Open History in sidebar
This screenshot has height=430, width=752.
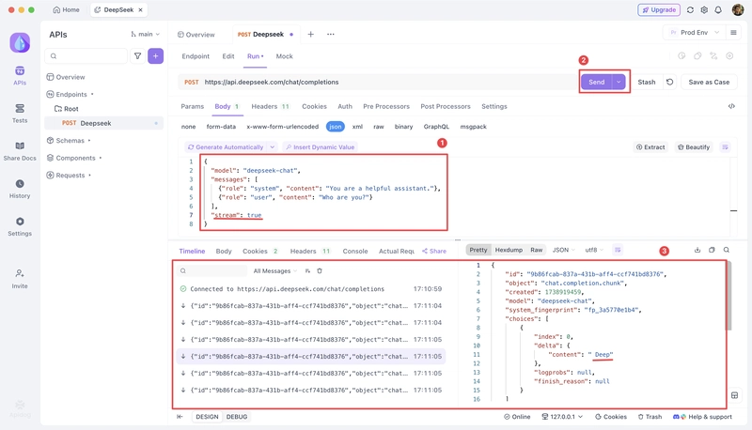click(x=20, y=189)
